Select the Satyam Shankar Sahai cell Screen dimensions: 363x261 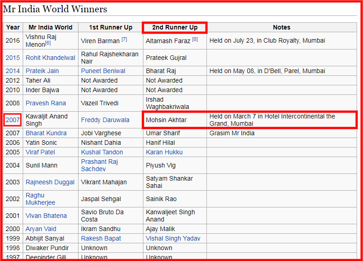[x=175, y=182]
